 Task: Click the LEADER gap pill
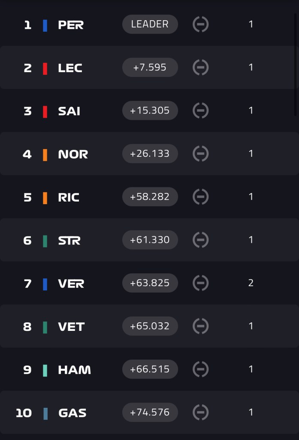(x=150, y=24)
